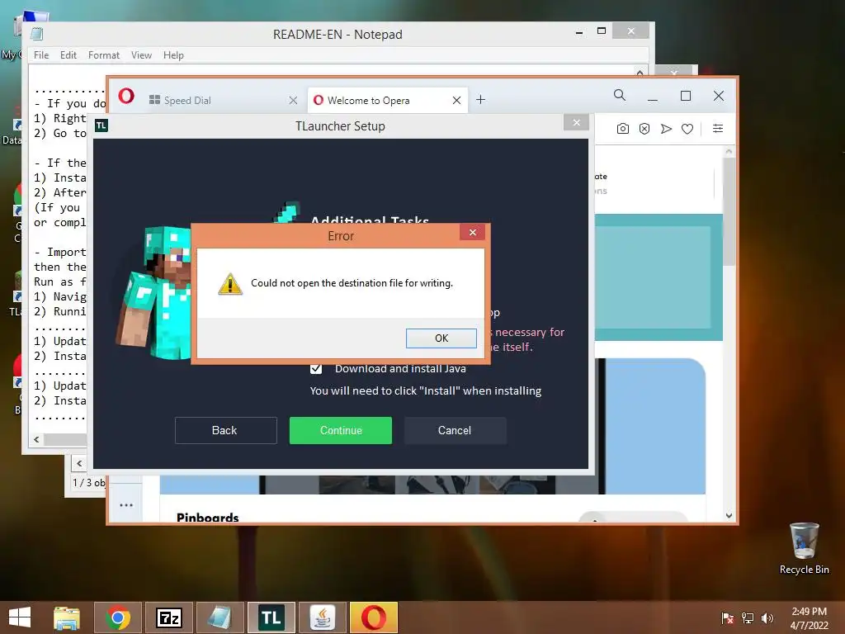Viewport: 845px width, 634px height.
Task: Open Opera My Flow send icon
Action: (666, 129)
